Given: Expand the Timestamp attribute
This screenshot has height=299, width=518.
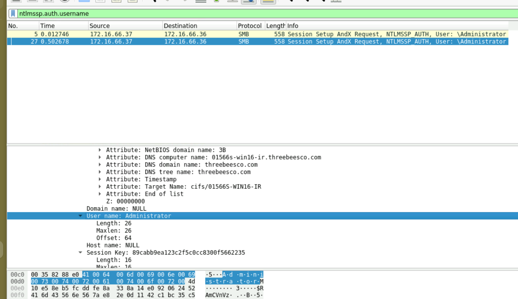Looking at the screenshot, I should point(100,179).
